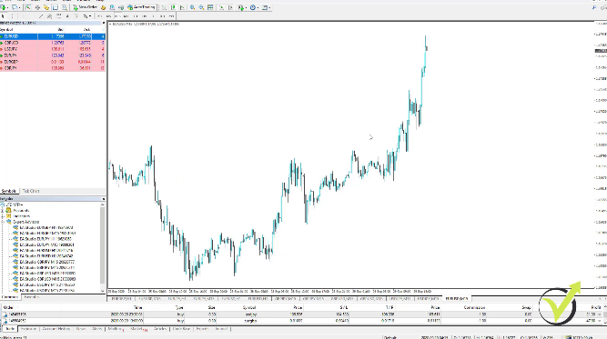The width and height of the screenshot is (607, 339).
Task: Click the New Order button
Action: pyautogui.click(x=86, y=7)
